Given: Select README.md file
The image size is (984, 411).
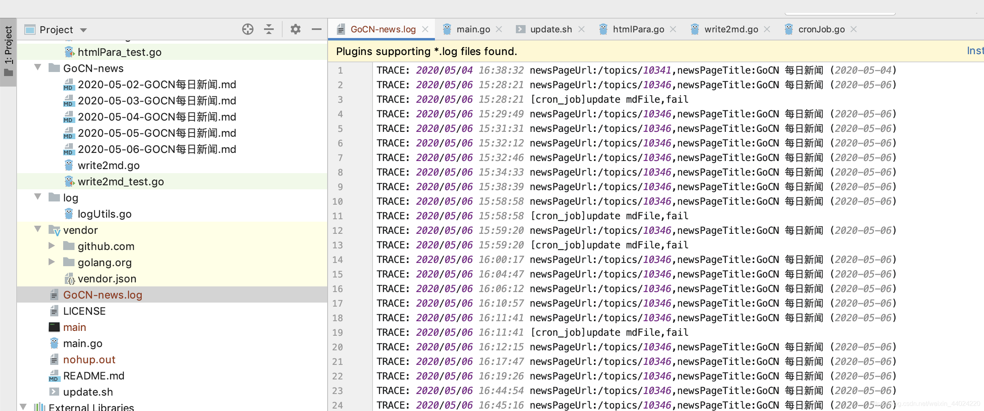Looking at the screenshot, I should (172, 375).
